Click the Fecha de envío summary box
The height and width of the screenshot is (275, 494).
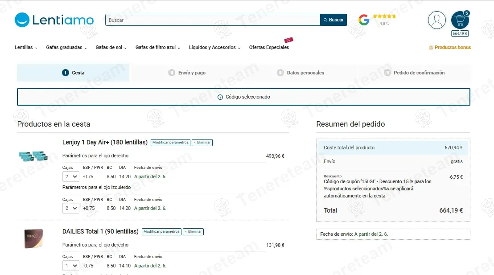click(x=393, y=234)
